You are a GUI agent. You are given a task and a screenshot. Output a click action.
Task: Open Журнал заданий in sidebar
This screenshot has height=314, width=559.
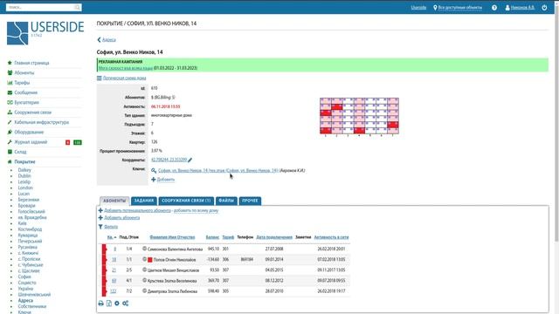click(x=31, y=142)
